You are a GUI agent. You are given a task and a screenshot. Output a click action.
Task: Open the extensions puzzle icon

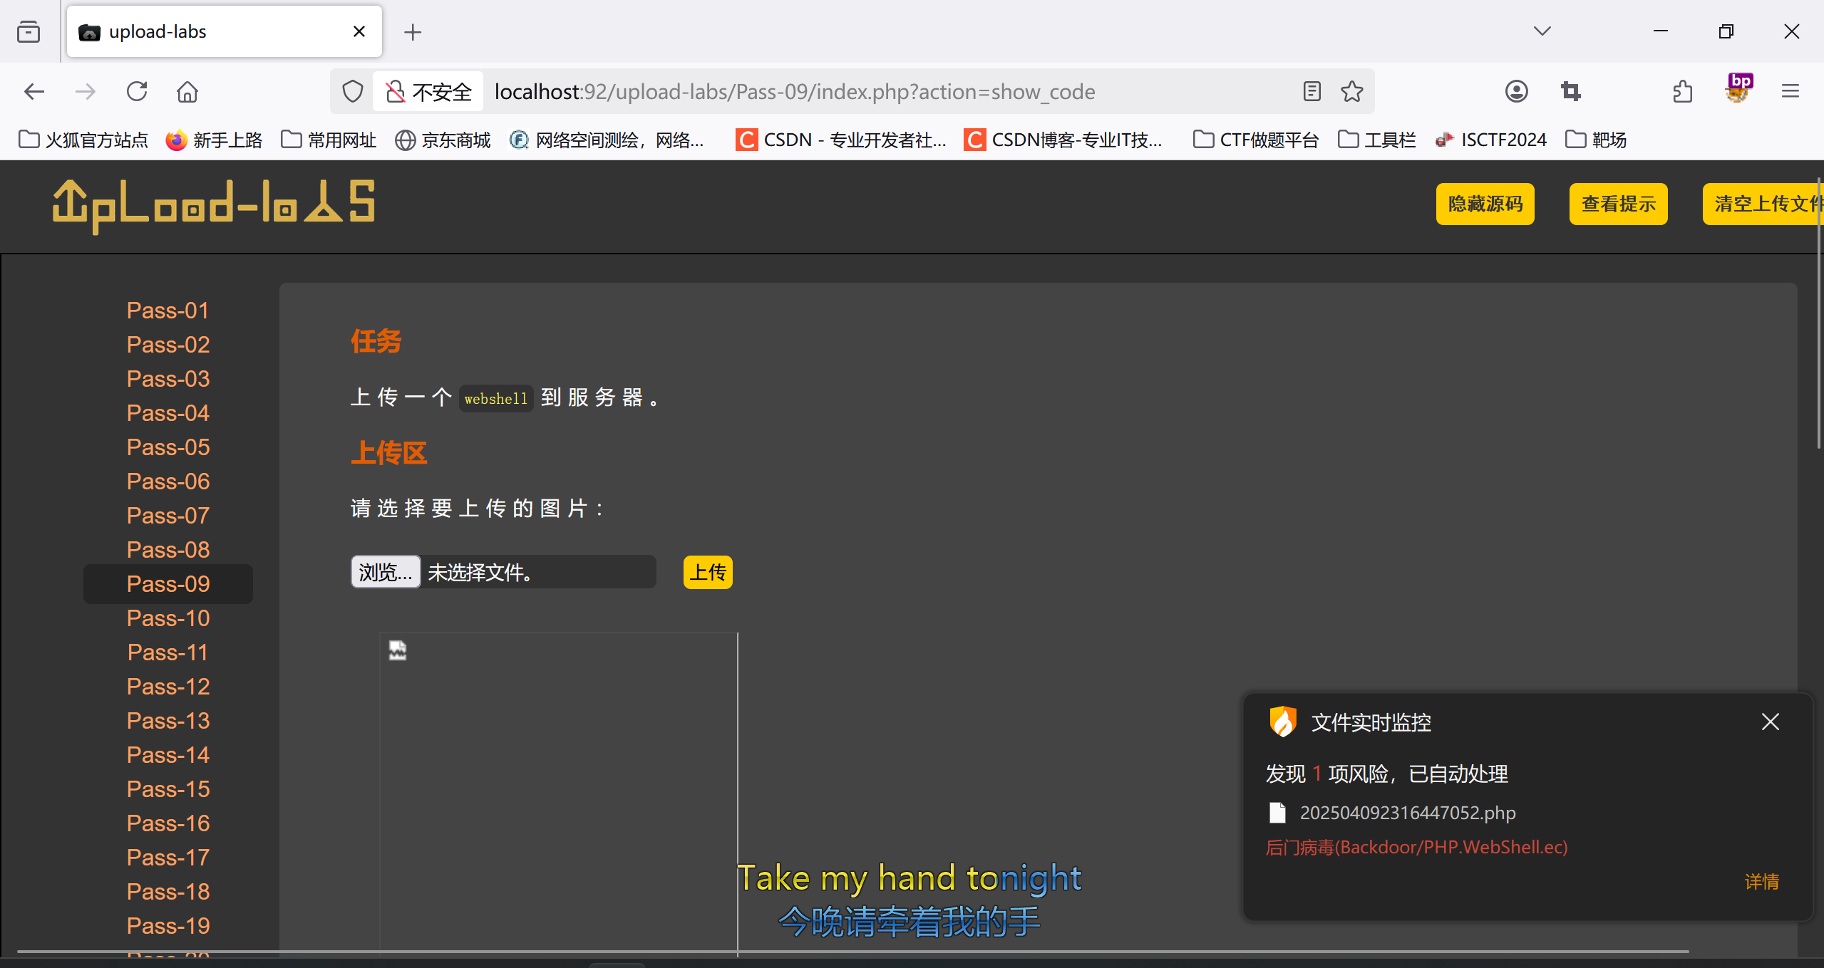click(x=1682, y=92)
